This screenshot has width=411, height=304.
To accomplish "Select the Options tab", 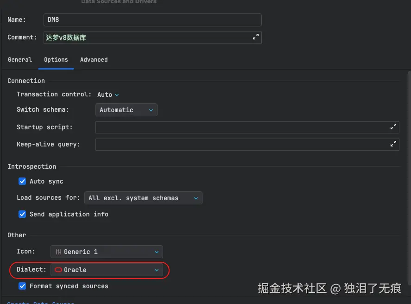I will tap(56, 60).
